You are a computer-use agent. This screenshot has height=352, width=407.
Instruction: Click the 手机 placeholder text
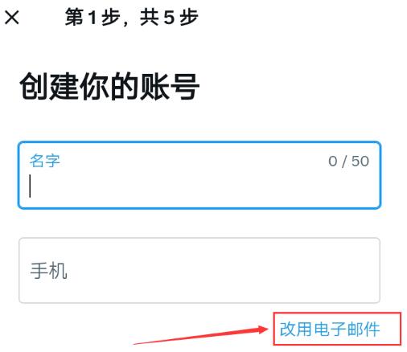click(x=48, y=271)
